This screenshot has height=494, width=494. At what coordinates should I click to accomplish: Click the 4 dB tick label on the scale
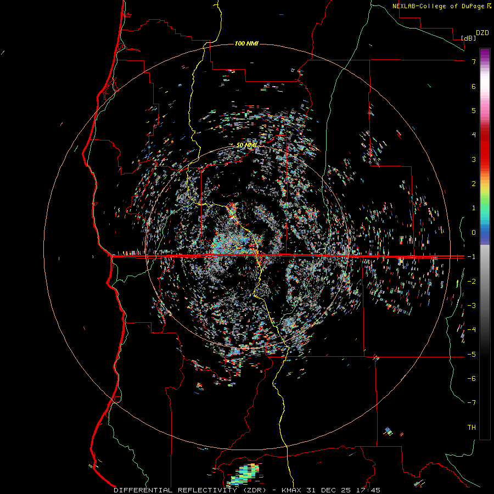pos(474,135)
